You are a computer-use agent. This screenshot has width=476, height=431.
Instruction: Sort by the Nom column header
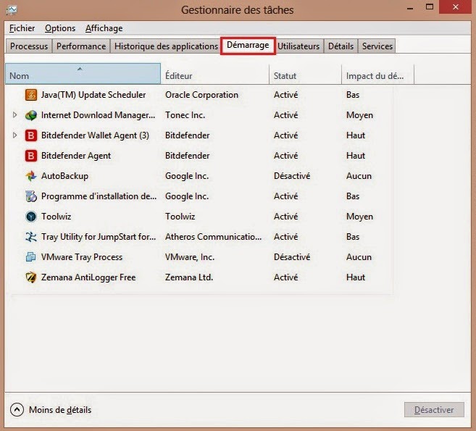tap(83, 74)
